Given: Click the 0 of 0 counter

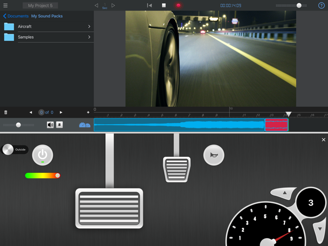Looking at the screenshot, I should 46,112.
